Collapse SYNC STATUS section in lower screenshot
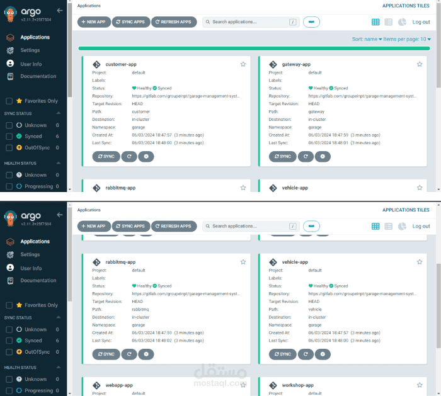 point(59,317)
